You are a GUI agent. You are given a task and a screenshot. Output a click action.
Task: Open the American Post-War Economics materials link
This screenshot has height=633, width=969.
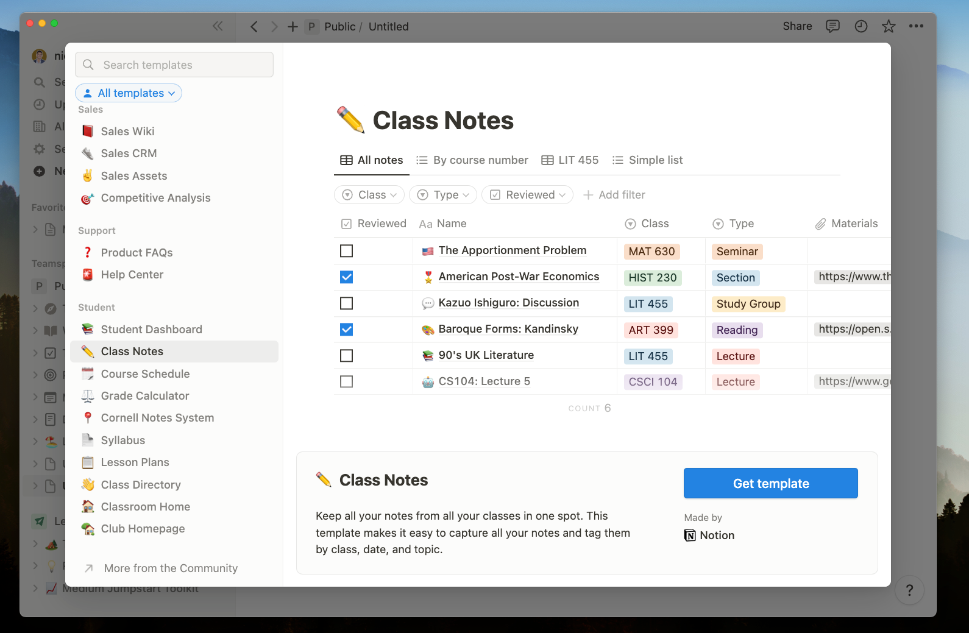click(852, 277)
